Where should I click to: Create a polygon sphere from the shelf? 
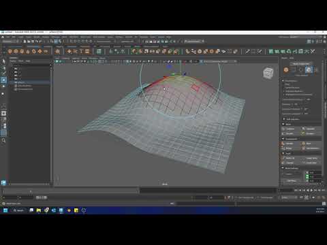point(10,52)
